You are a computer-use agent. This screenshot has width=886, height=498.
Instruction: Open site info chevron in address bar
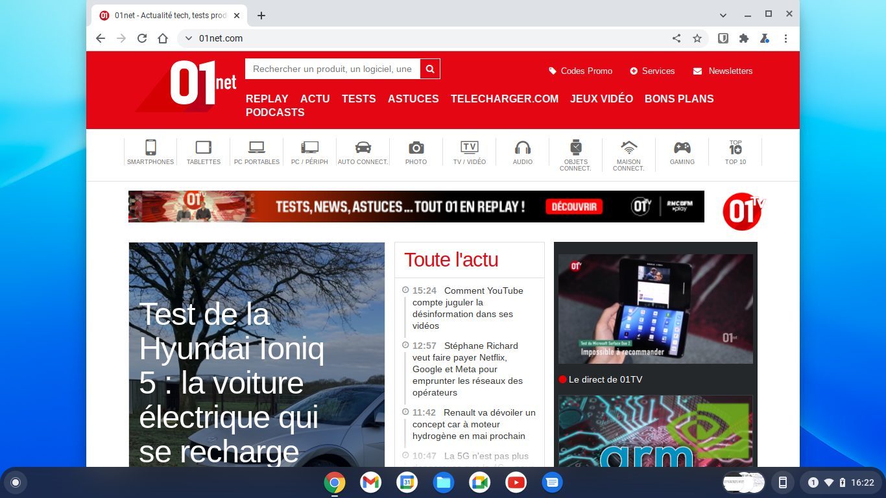tap(189, 38)
